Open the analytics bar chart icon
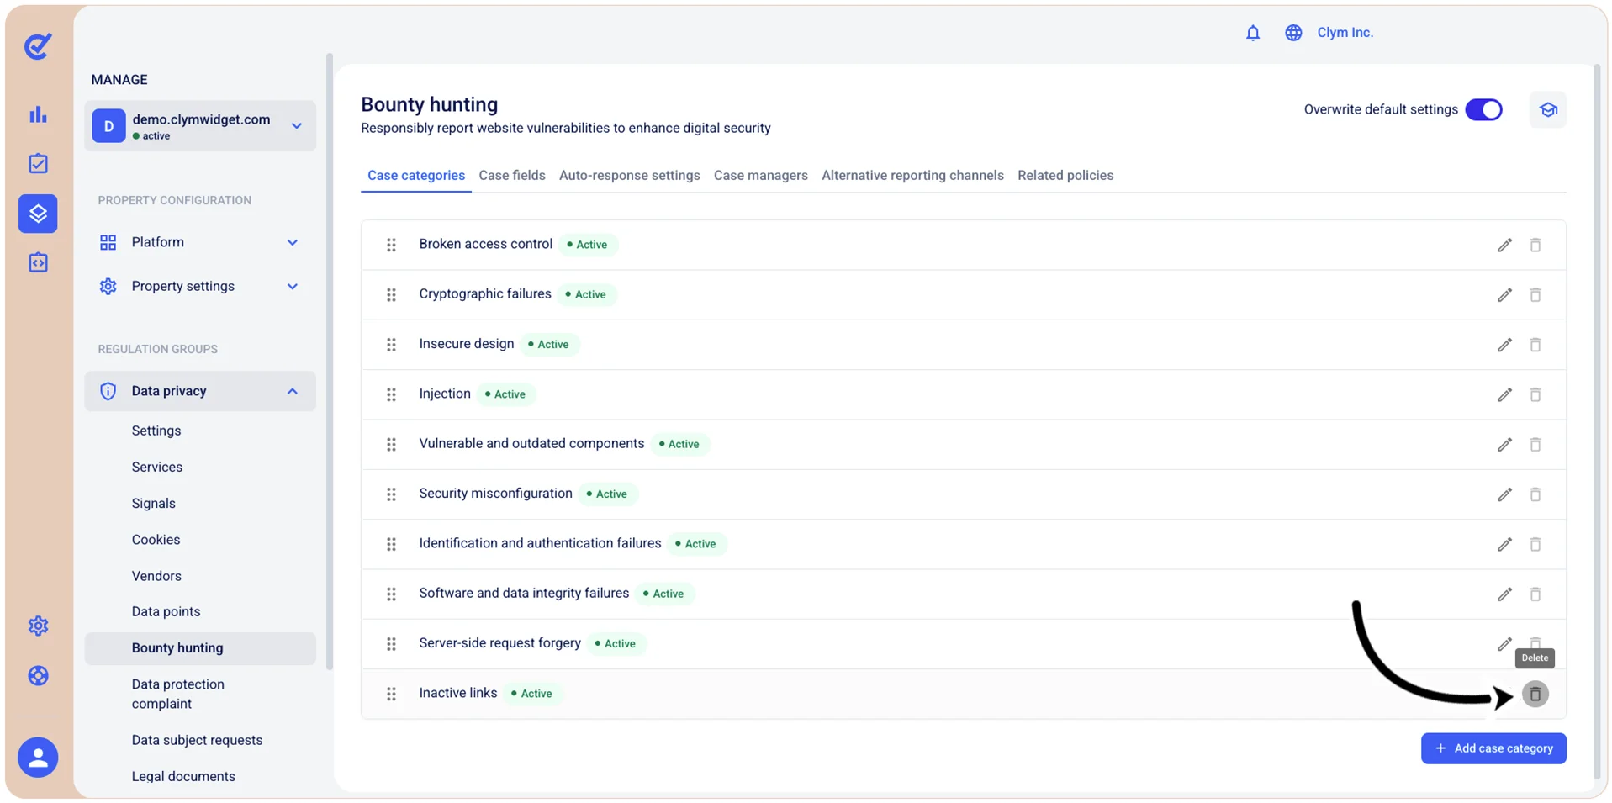Image resolution: width=1612 pixels, height=803 pixels. pyautogui.click(x=38, y=114)
